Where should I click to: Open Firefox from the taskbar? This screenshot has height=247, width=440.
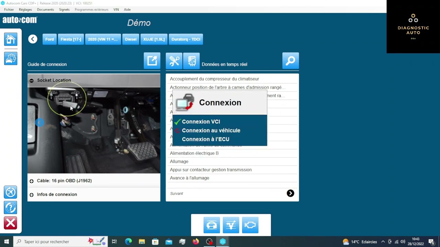point(196,242)
